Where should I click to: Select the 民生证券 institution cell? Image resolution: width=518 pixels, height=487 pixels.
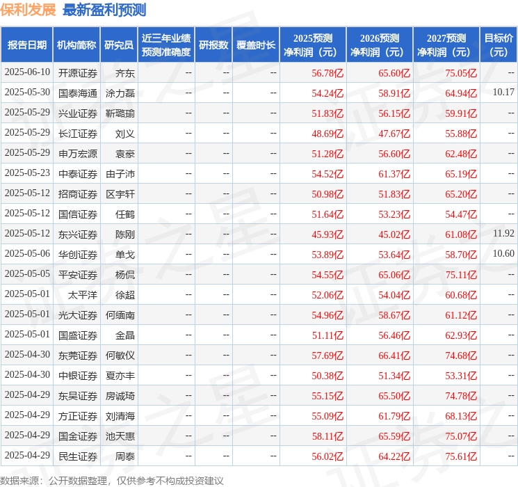click(x=78, y=456)
